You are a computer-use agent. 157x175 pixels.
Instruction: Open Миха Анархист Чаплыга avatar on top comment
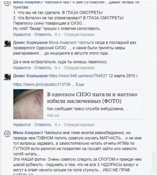(7, 3)
